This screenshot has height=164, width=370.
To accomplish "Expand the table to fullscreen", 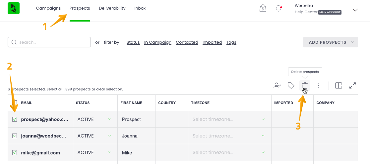I will pyautogui.click(x=353, y=86).
